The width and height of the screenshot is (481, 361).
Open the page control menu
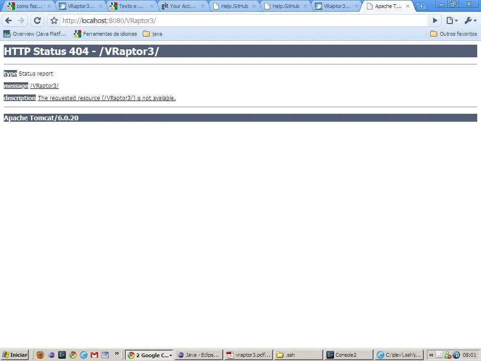[452, 21]
